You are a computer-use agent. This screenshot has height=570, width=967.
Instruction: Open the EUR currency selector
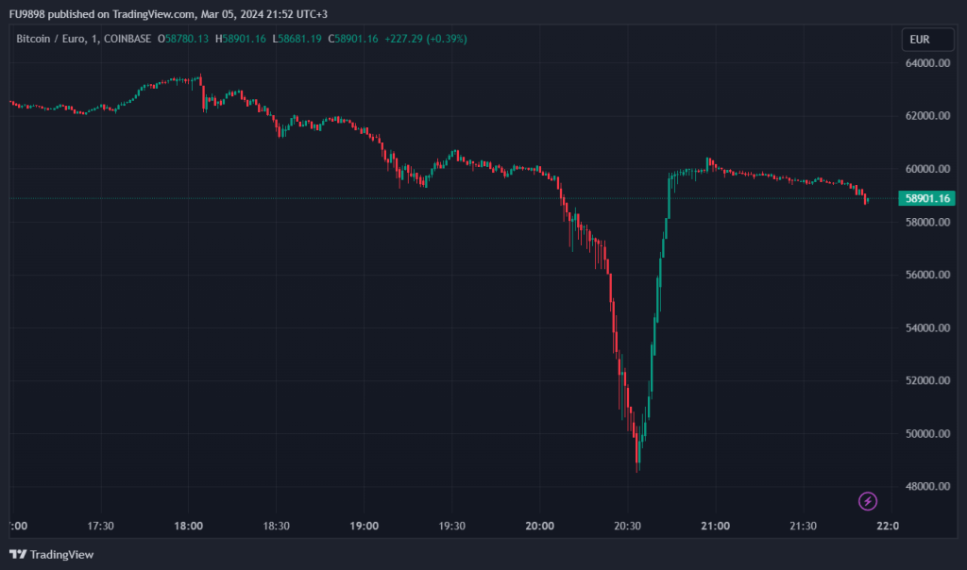click(921, 40)
